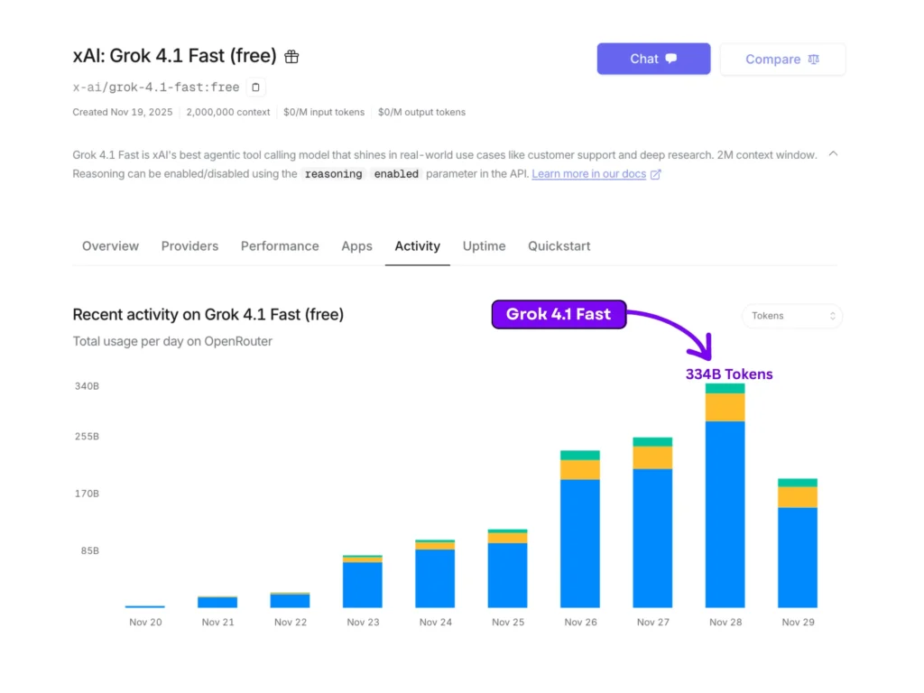
Task: Select the Performance tab
Action: [280, 245]
